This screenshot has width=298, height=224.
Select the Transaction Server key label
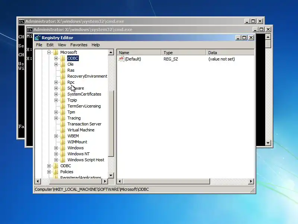85,124
